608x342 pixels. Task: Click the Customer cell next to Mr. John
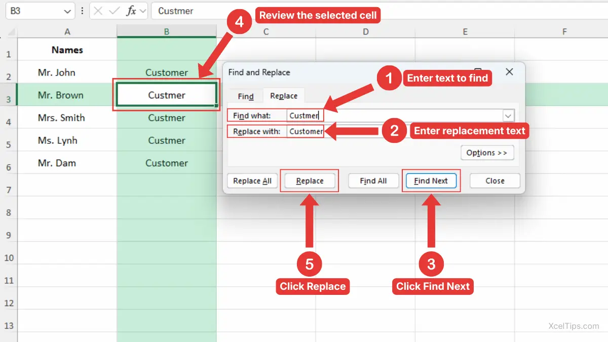click(x=167, y=72)
